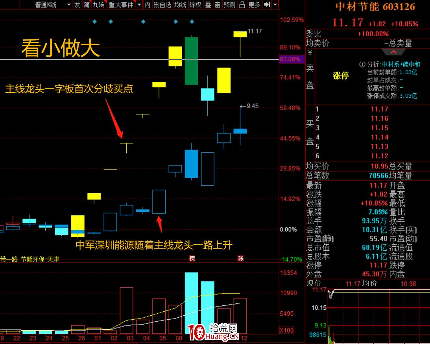Click the 涨停成交额 3.03亿 value
This screenshot has width=430, height=344.
(x=408, y=96)
